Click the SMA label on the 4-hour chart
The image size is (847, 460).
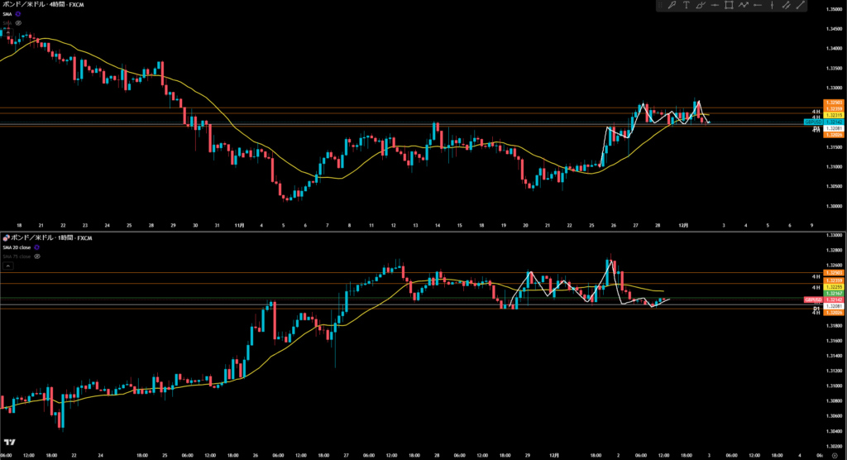[7, 14]
